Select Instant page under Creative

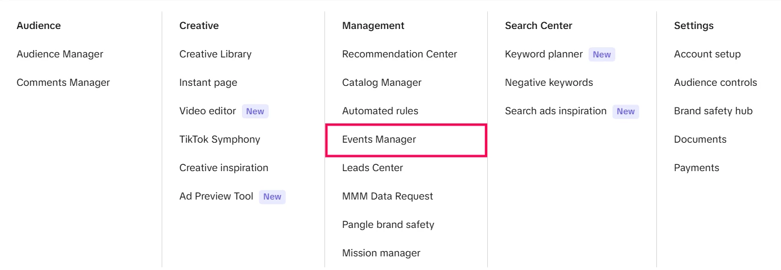208,82
